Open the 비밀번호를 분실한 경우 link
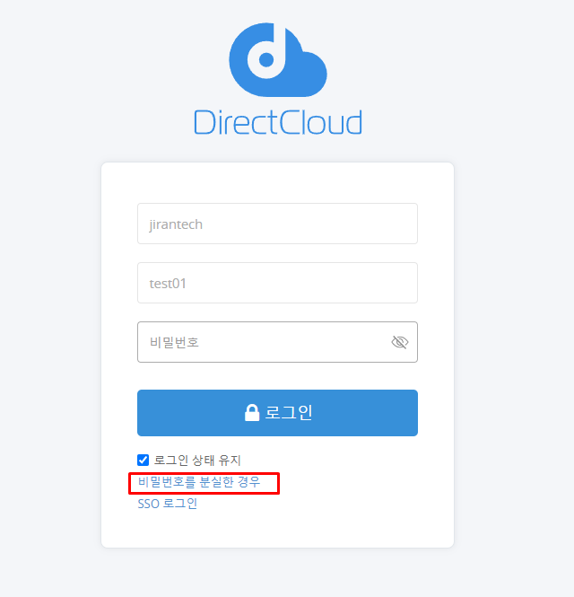 point(199,482)
